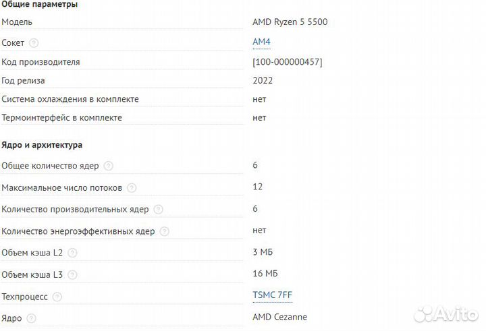Click the Код производителя label
The width and height of the screenshot is (486, 331).
tap(40, 62)
